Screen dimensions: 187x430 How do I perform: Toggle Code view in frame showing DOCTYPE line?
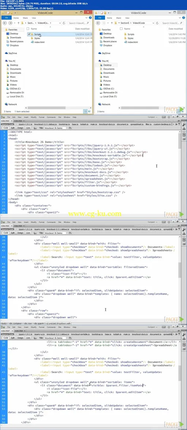[5, 128]
